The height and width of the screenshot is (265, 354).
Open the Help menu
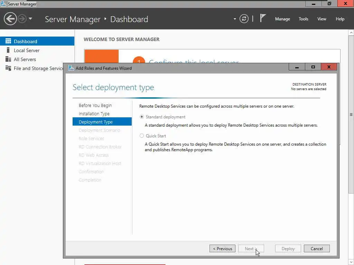point(340,19)
